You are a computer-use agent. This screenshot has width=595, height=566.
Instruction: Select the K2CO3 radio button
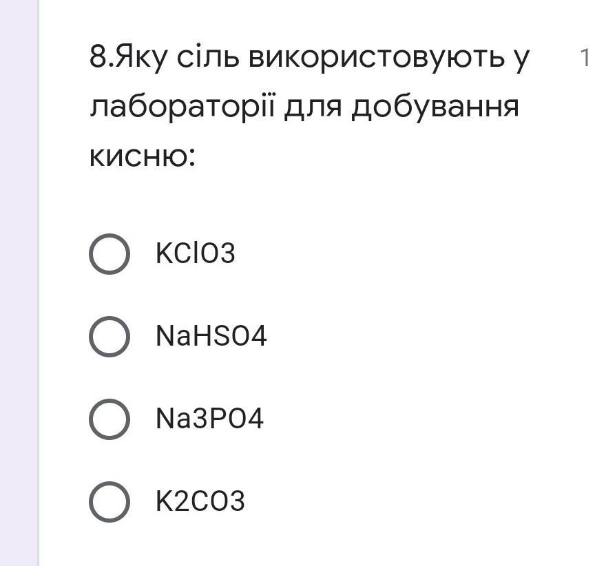pyautogui.click(x=109, y=502)
